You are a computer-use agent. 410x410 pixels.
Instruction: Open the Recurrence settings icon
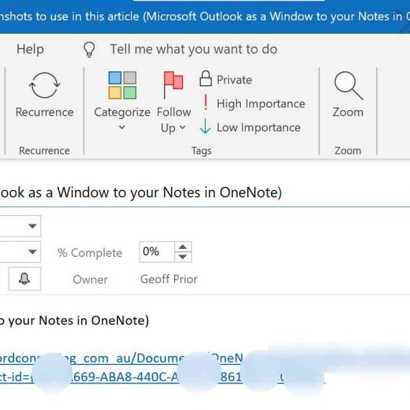coord(45,86)
